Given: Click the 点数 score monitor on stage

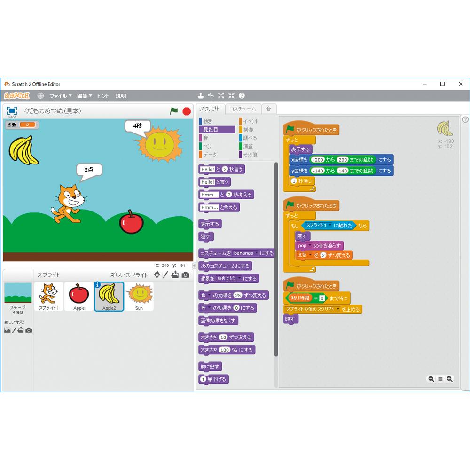Looking at the screenshot, I should click(22, 125).
